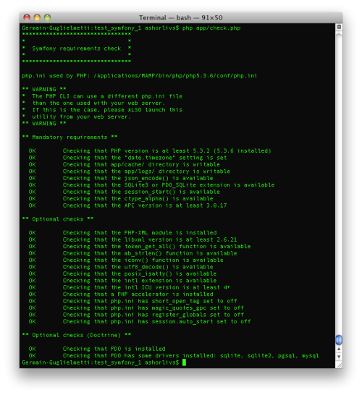Click the 'Mandatory requirements' heading
This screenshot has height=395, width=362.
70,137
